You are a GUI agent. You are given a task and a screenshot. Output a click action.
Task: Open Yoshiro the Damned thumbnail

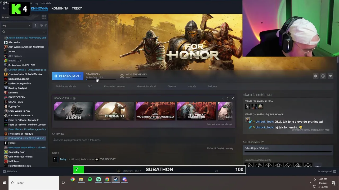[155, 111]
